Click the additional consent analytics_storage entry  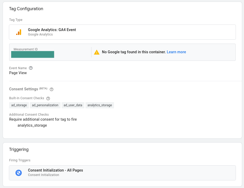32,125
